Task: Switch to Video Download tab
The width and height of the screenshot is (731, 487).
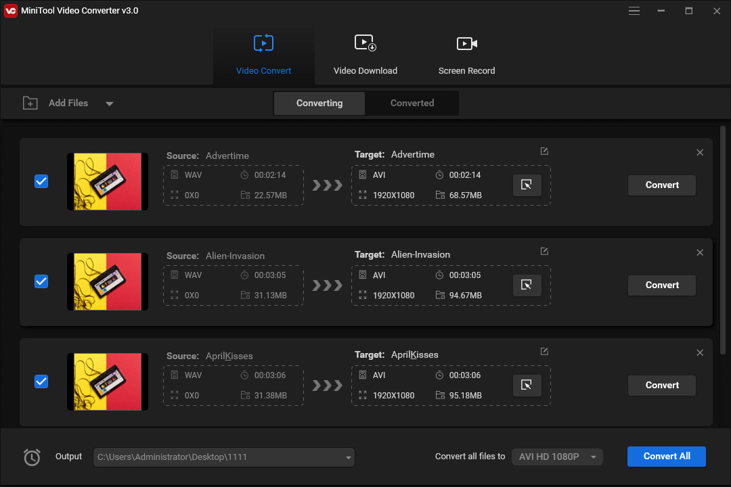Action: (x=365, y=55)
